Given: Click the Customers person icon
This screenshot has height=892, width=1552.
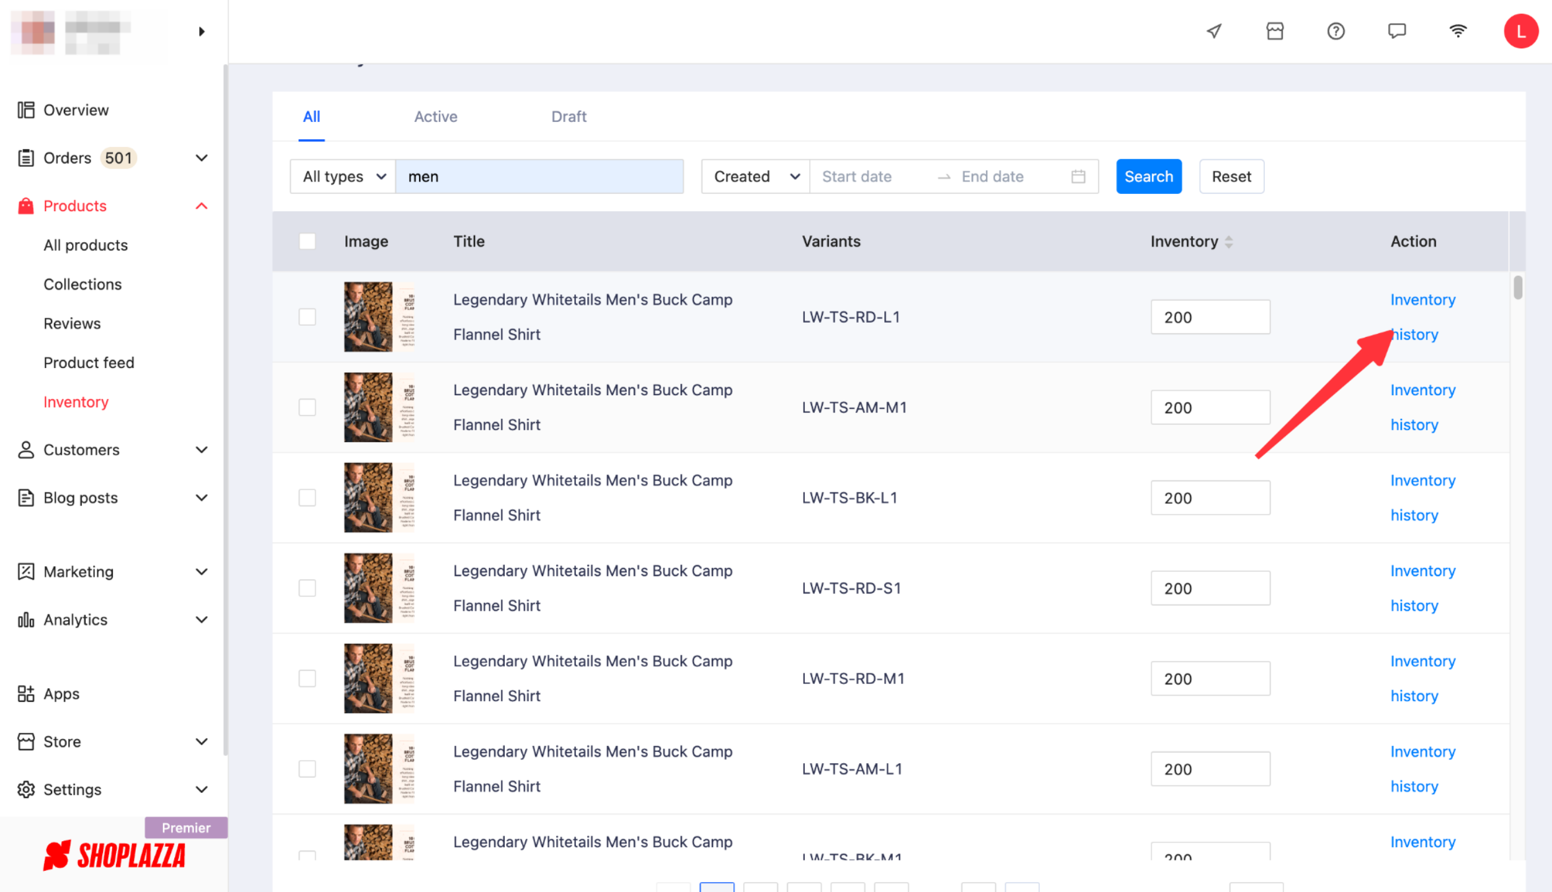Looking at the screenshot, I should tap(26, 450).
